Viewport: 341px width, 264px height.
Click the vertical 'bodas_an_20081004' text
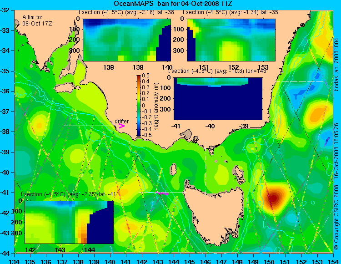(x=336, y=65)
